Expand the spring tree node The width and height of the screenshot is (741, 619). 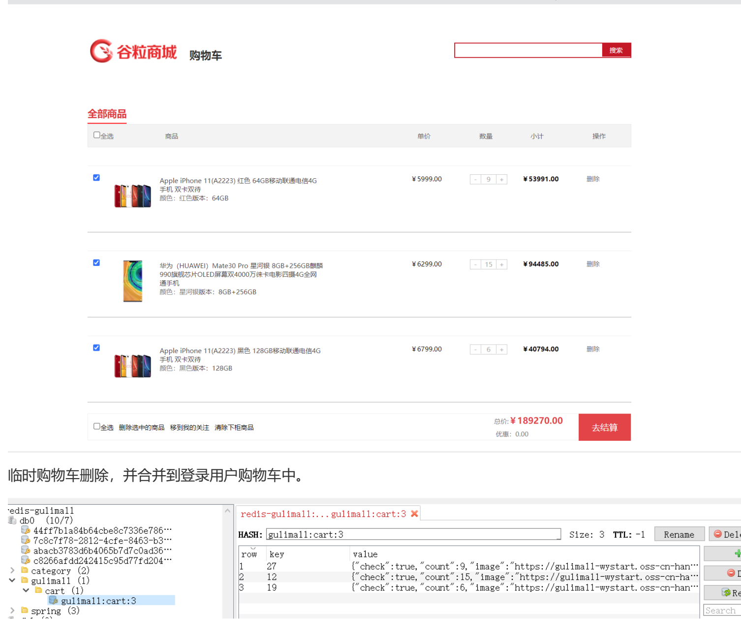(12, 610)
